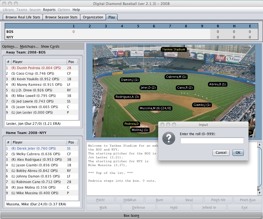Switch to Browse Real Life Stats tab
The image size is (263, 219).
click(23, 17)
